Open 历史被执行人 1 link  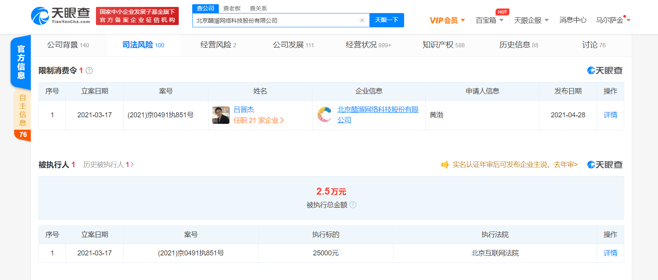[109, 165]
